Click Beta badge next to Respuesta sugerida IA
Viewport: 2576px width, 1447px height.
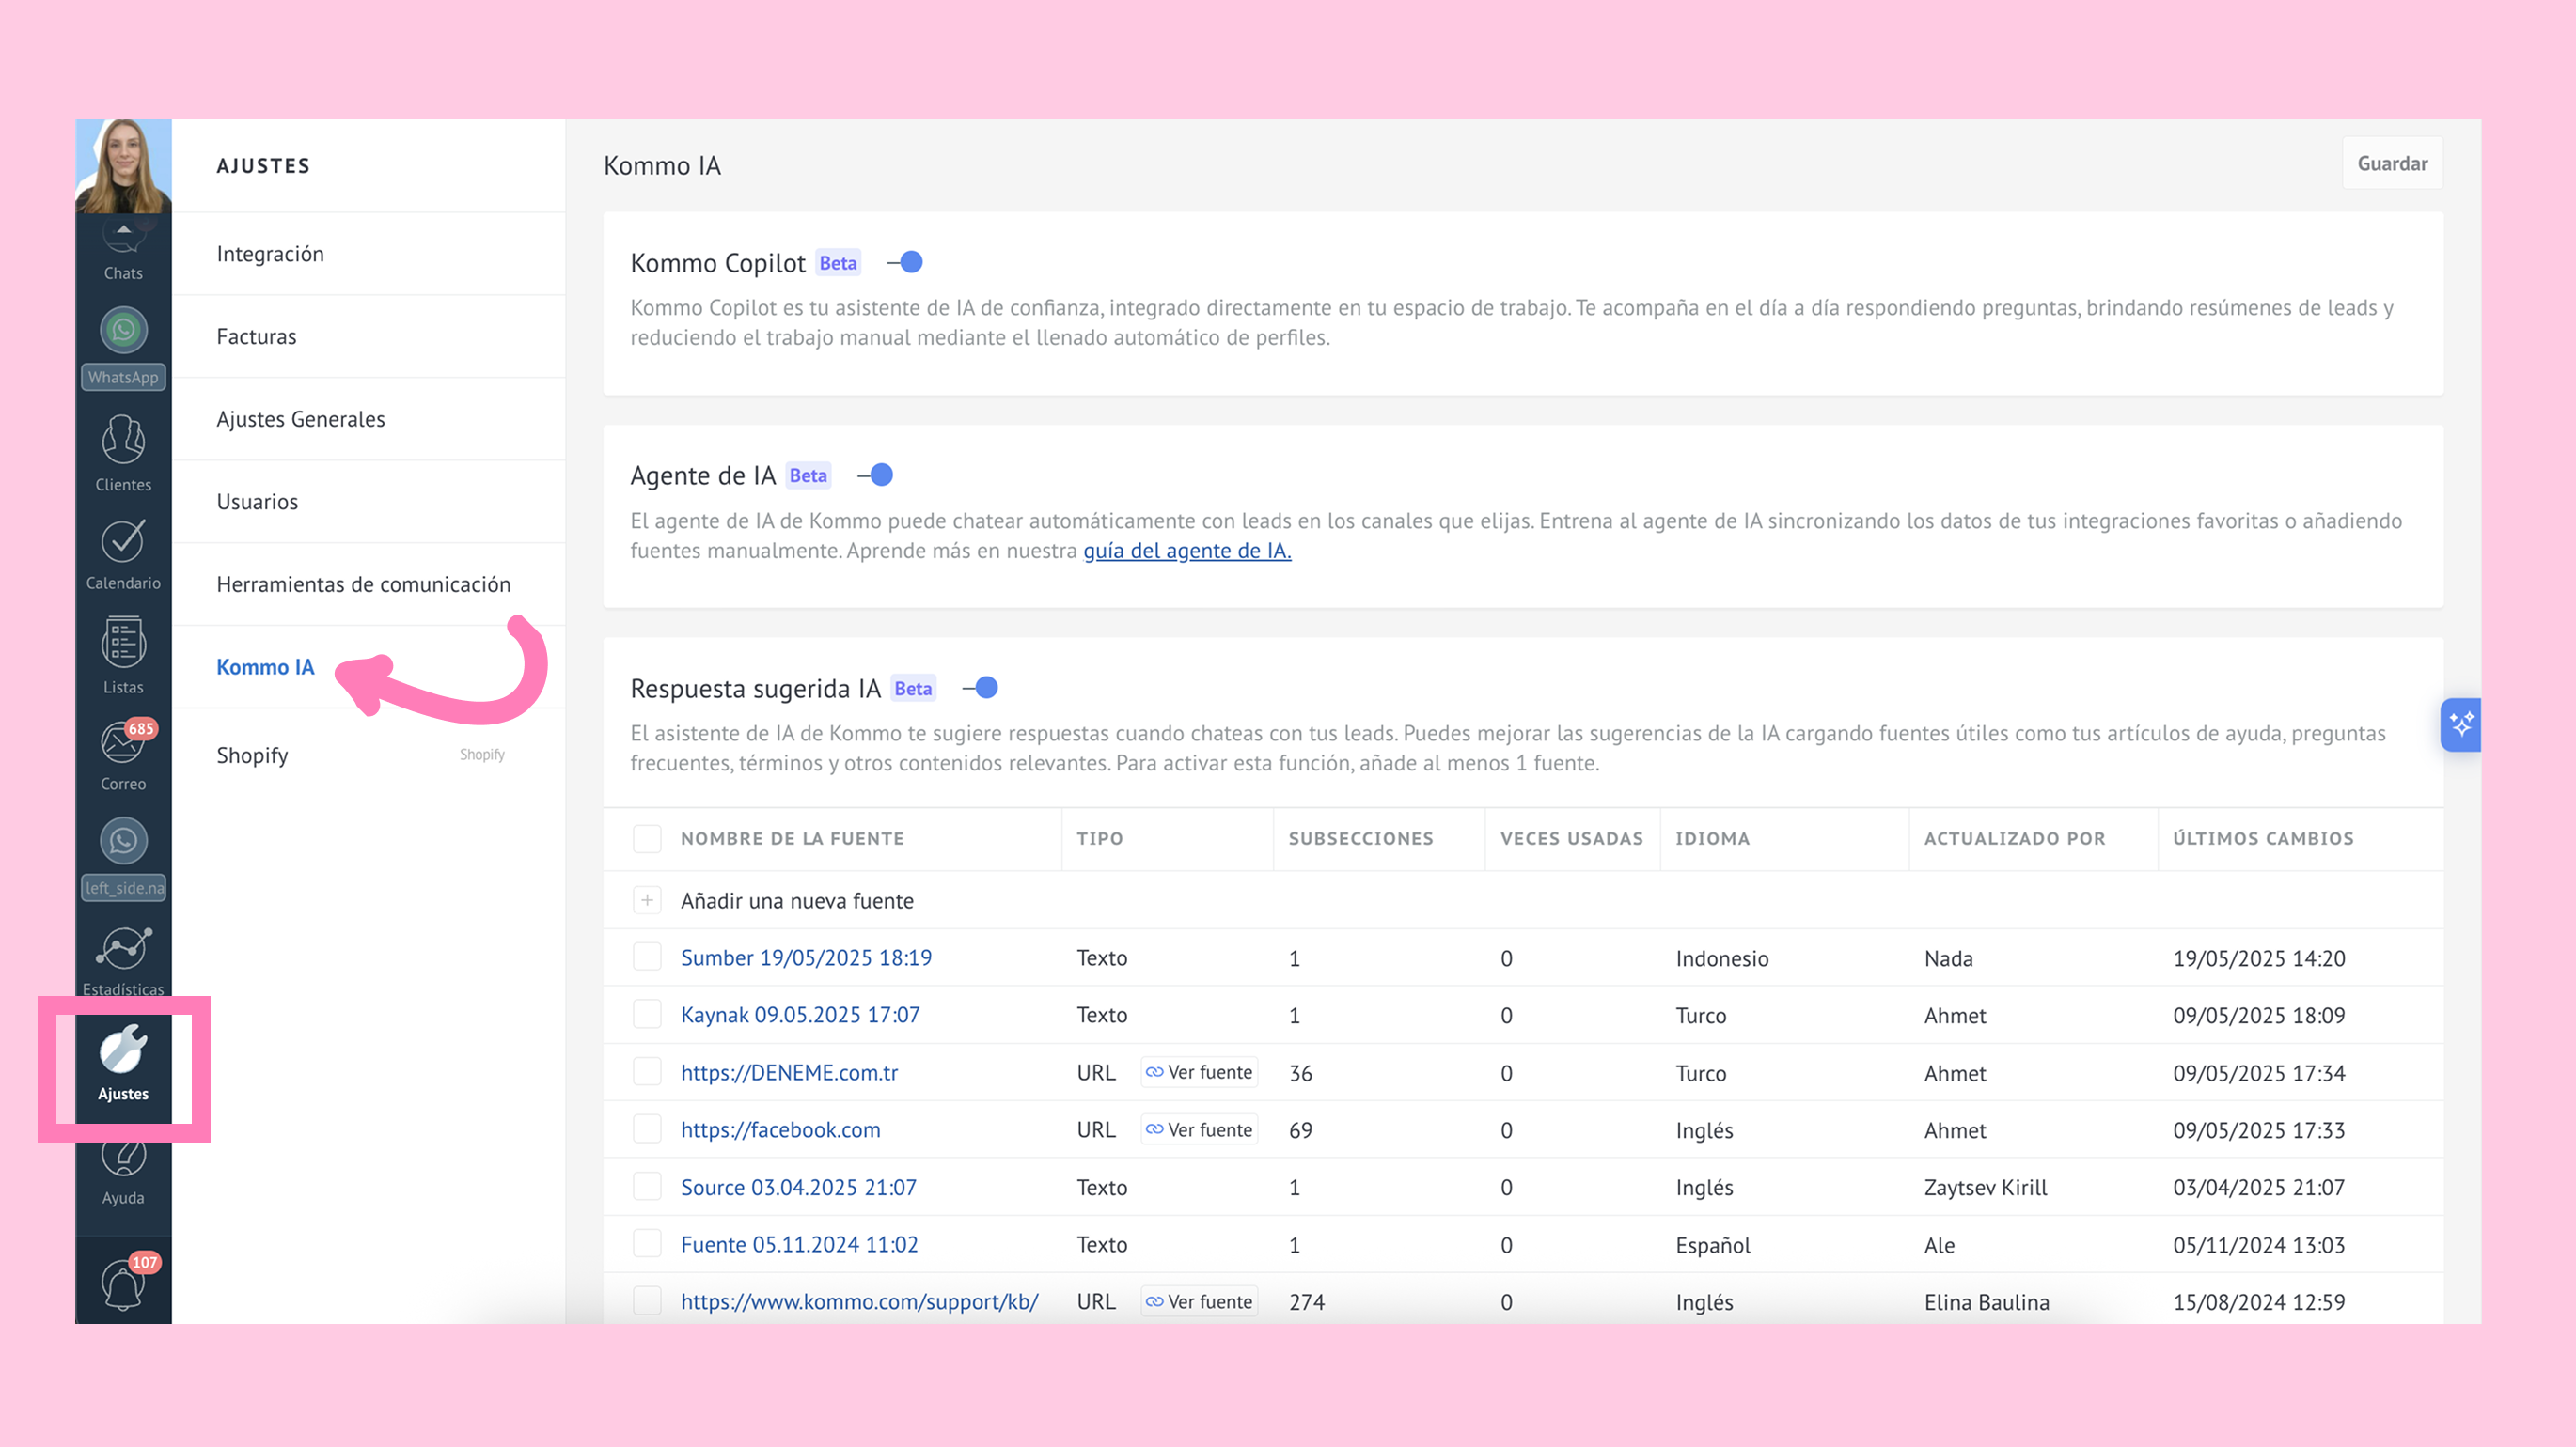pos(913,689)
